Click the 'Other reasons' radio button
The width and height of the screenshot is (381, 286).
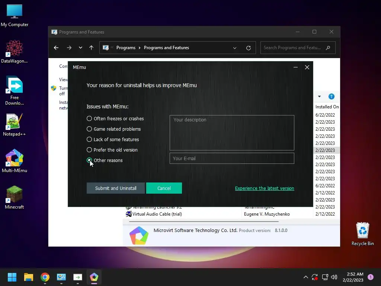click(89, 160)
